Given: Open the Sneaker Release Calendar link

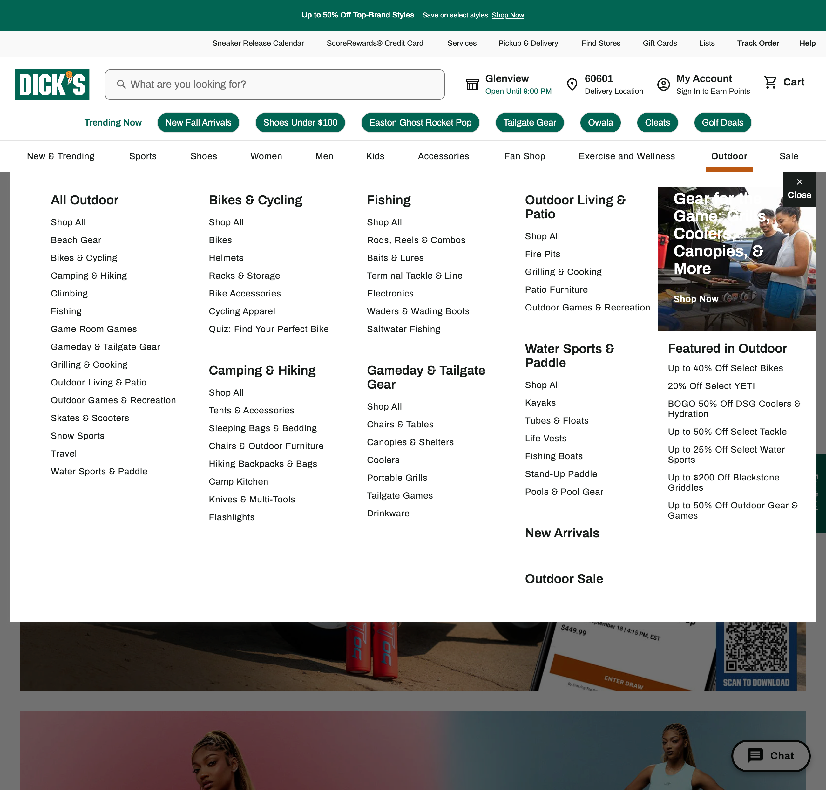Looking at the screenshot, I should (258, 43).
